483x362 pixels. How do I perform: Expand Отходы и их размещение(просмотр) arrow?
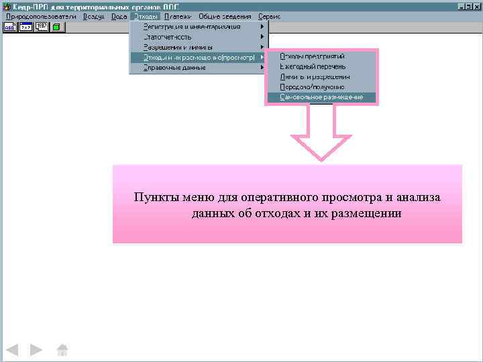262,57
